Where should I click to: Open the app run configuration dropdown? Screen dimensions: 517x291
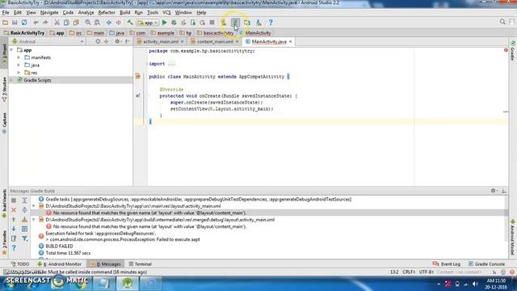coord(148,23)
